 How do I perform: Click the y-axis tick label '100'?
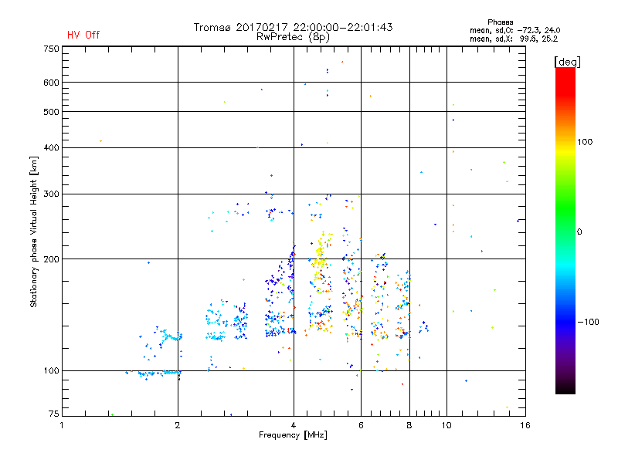pyautogui.click(x=51, y=371)
